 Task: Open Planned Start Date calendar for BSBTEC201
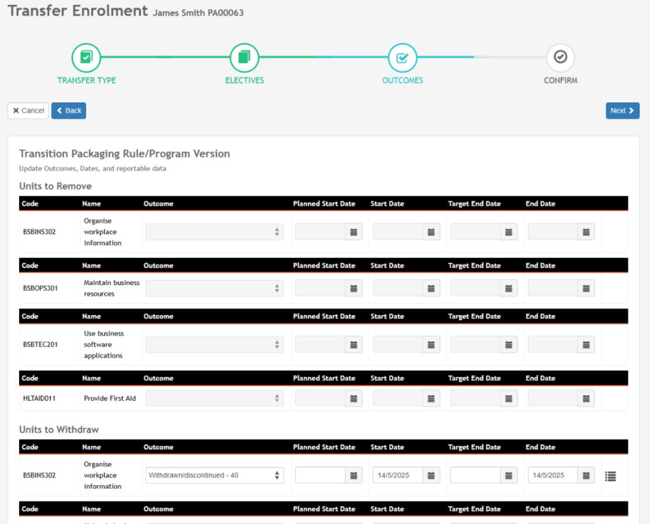(x=354, y=344)
